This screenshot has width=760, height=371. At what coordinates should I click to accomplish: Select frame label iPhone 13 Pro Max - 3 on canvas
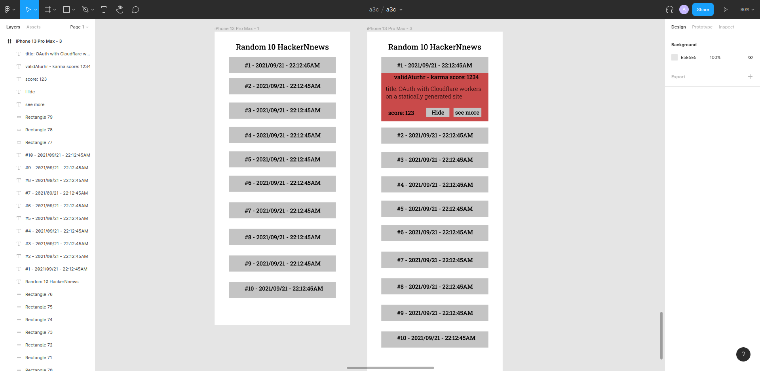pos(389,28)
